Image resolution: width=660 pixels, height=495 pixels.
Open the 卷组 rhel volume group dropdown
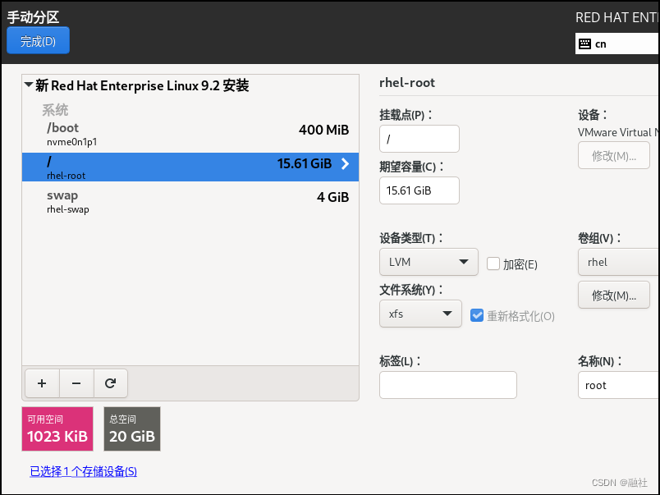[617, 262]
